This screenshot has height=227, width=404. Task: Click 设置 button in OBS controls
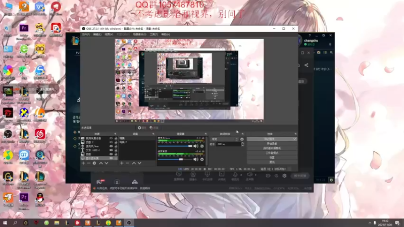point(272,157)
